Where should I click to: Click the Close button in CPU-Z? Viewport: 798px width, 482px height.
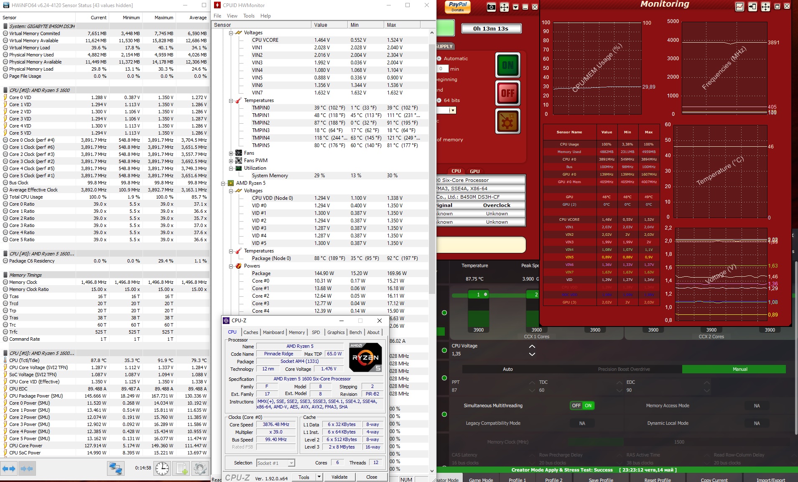372,477
